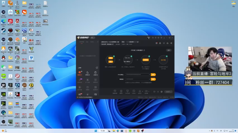The width and height of the screenshot is (238, 133).
Task: Toggle the microphone in bottom toolbar
Action: (x=140, y=91)
